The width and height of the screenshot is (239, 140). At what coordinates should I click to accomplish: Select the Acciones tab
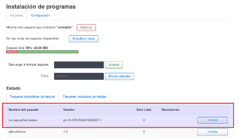[16, 16]
